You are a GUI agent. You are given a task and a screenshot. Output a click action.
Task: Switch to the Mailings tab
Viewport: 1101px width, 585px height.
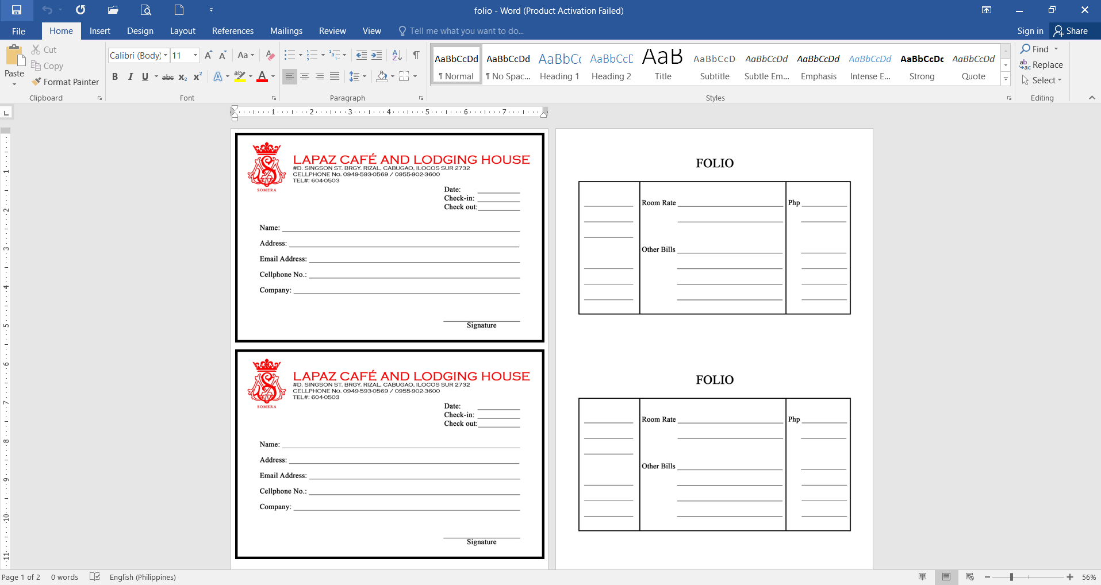[x=286, y=31]
